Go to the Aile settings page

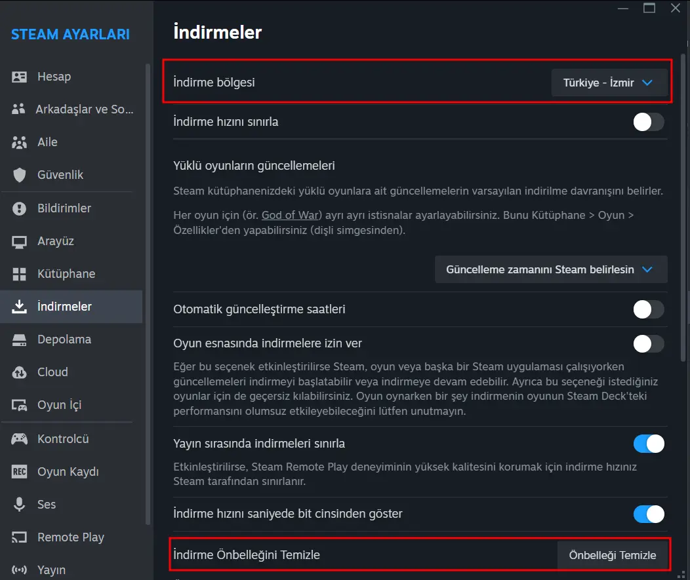pyautogui.click(x=71, y=142)
